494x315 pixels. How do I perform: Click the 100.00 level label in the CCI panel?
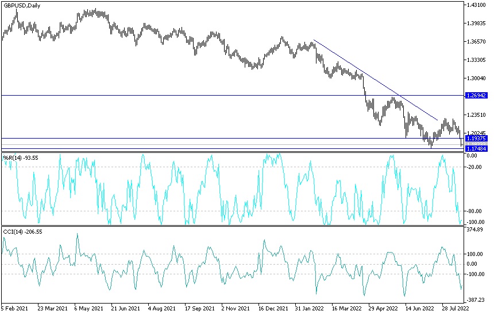tap(475, 254)
